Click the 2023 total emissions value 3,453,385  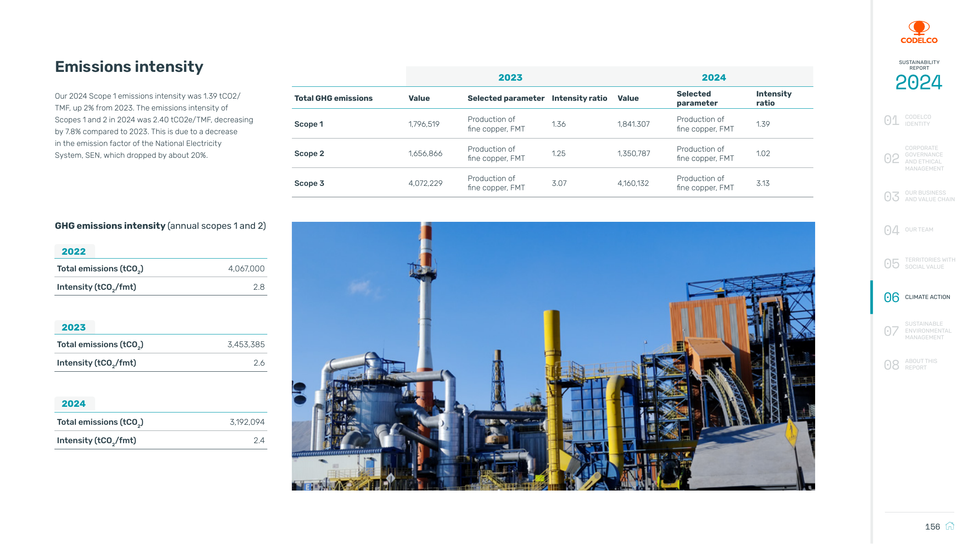(246, 345)
